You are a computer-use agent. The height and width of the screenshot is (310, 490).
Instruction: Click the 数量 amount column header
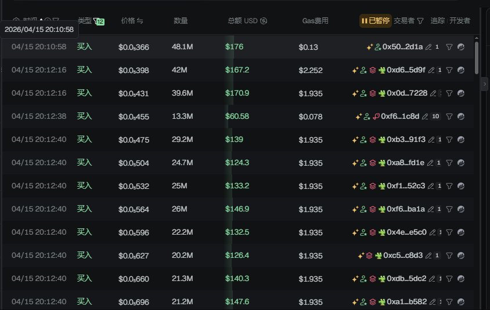(x=181, y=21)
